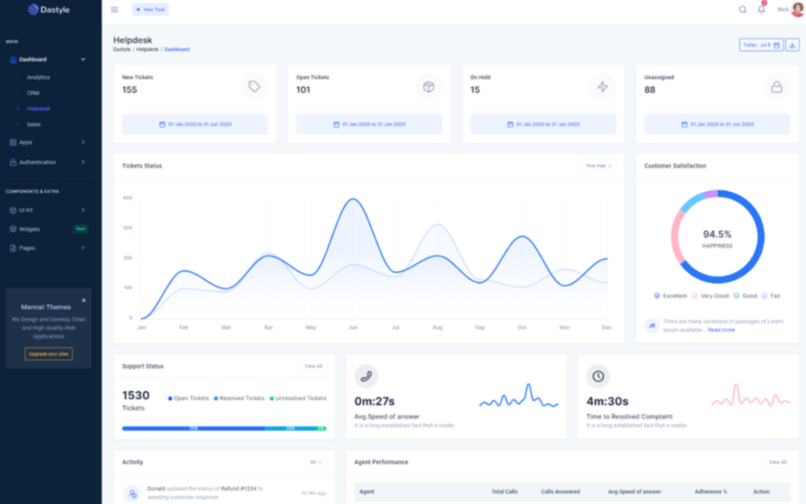The image size is (806, 504).
Task: Collapse the Dashboard menu chevron
Action: point(83,60)
